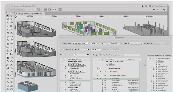173x92 pixels.
Task: Select the Triangle tool in the tool palette
Action: click(8, 40)
